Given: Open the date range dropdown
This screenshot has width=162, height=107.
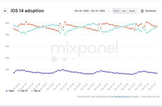Looking at the screenshot, I should point(92,11).
